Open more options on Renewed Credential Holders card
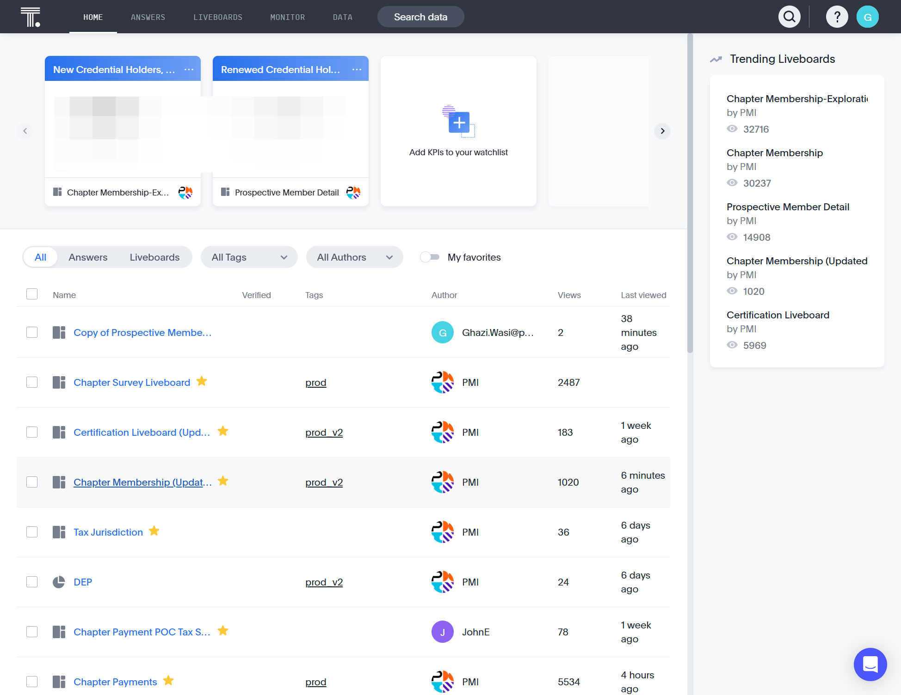Image resolution: width=901 pixels, height=695 pixels. (357, 69)
